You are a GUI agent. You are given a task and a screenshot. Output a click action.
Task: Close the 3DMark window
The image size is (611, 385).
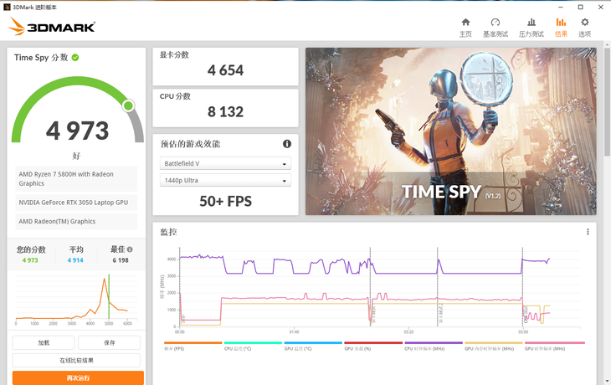click(600, 7)
